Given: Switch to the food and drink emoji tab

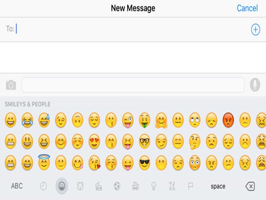Looking at the screenshot, I should pos(99,186).
